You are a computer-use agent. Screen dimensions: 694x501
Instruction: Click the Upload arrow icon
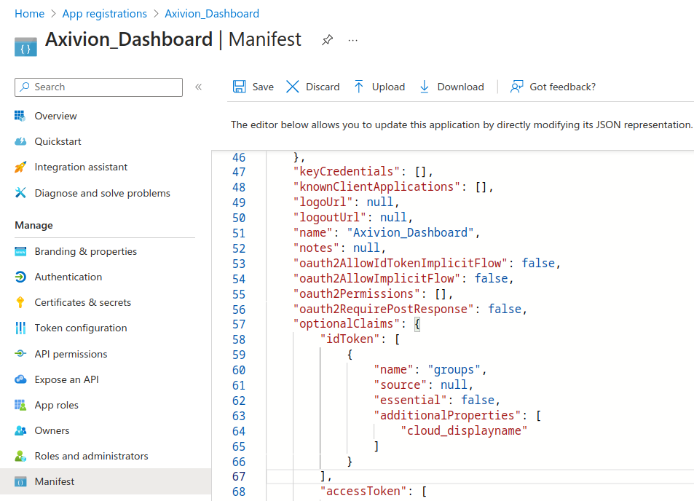(358, 87)
